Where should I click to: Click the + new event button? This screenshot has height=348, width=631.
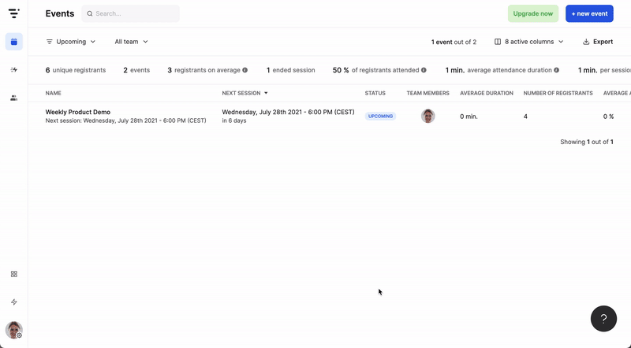point(589,13)
